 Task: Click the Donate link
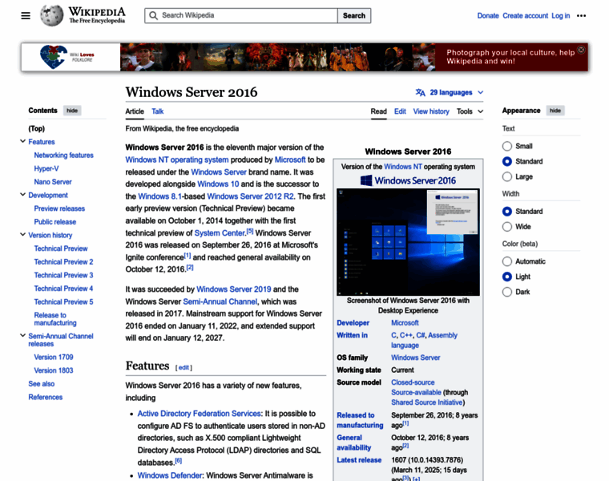coord(488,15)
